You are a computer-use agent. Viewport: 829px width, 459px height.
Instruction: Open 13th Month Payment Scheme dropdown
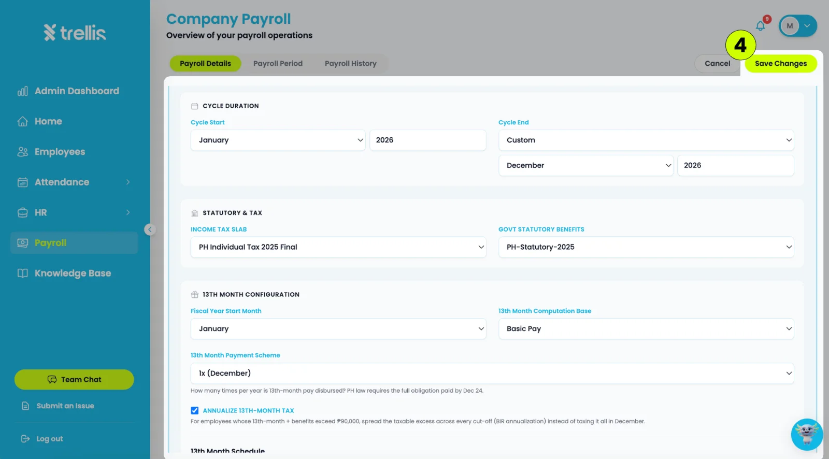click(x=492, y=374)
